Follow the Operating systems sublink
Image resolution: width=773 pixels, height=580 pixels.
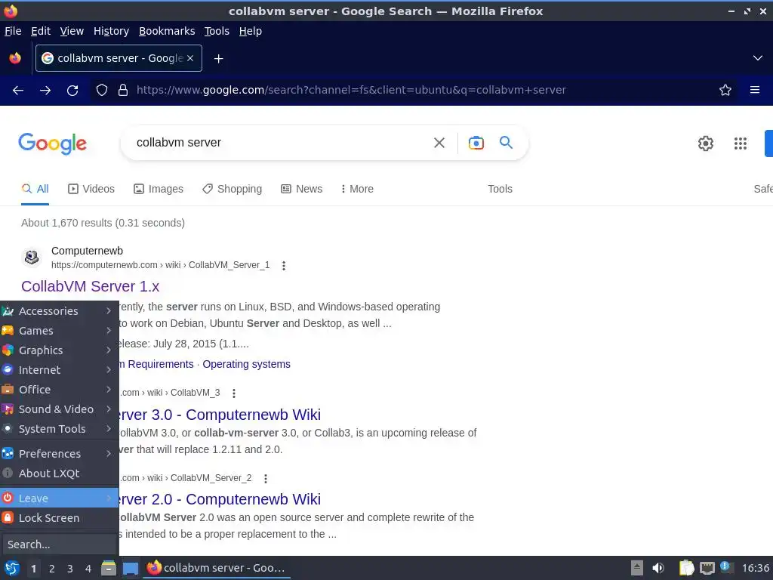click(247, 365)
